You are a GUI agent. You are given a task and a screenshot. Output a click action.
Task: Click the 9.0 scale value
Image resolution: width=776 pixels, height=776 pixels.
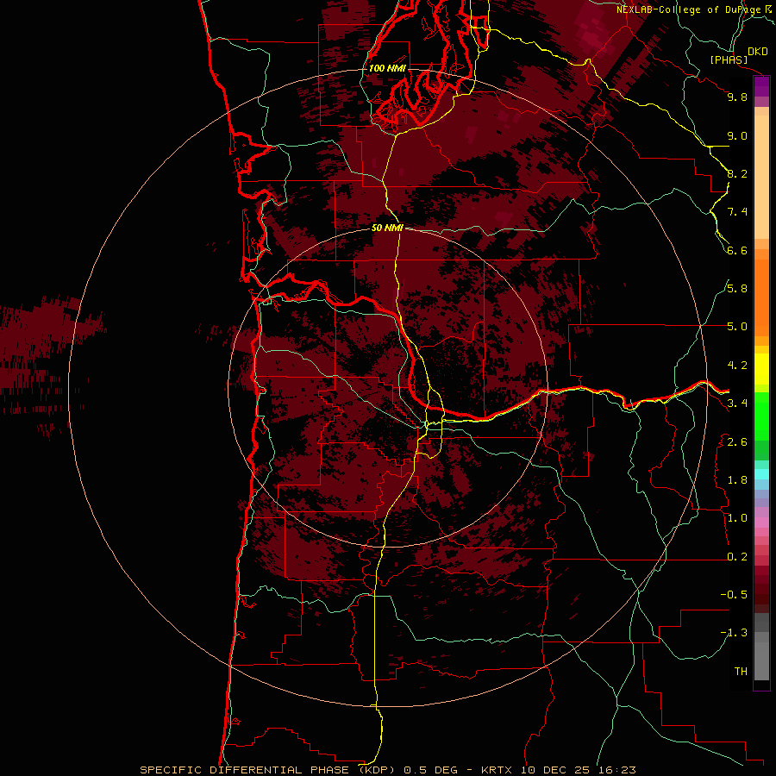click(737, 135)
